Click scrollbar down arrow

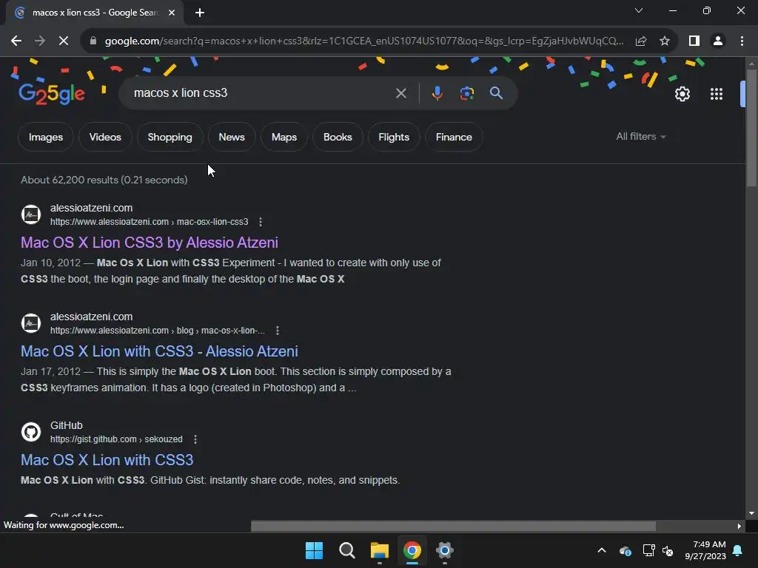pos(751,513)
